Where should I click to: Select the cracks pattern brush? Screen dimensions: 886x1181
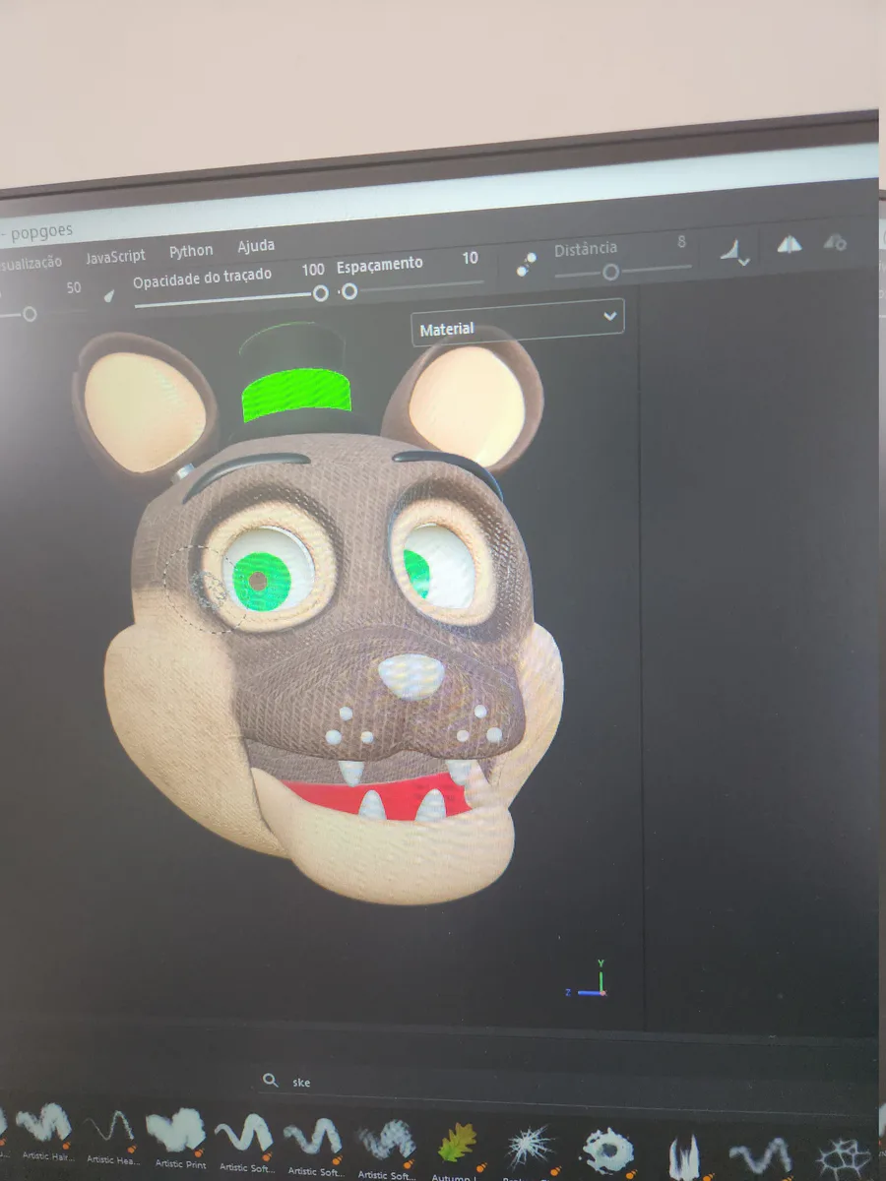(x=844, y=1158)
